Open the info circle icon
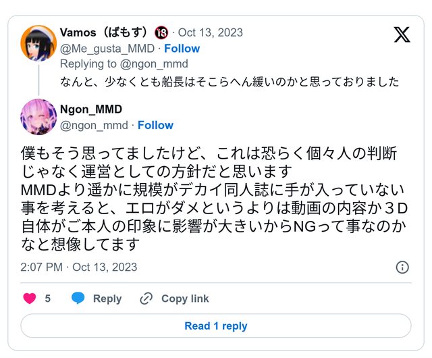 coord(402,267)
